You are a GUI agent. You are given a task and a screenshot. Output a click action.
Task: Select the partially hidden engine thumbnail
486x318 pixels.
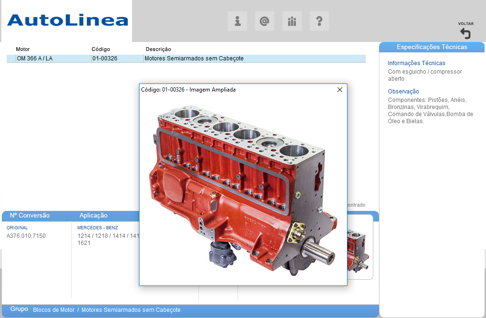[360, 250]
